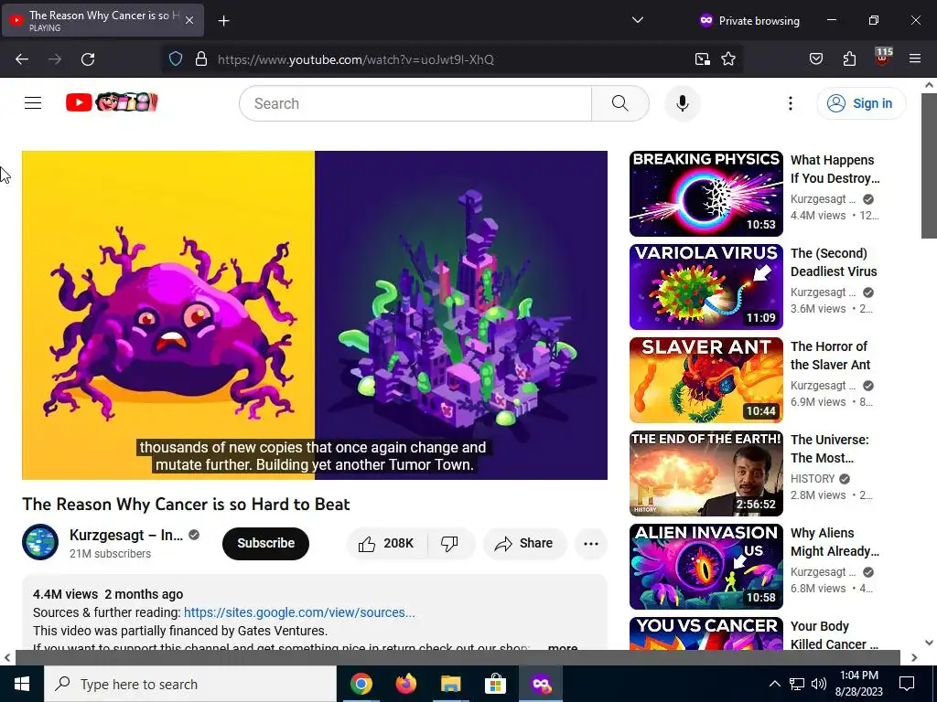Go back in Firefox
The width and height of the screenshot is (937, 702).
[x=22, y=59]
